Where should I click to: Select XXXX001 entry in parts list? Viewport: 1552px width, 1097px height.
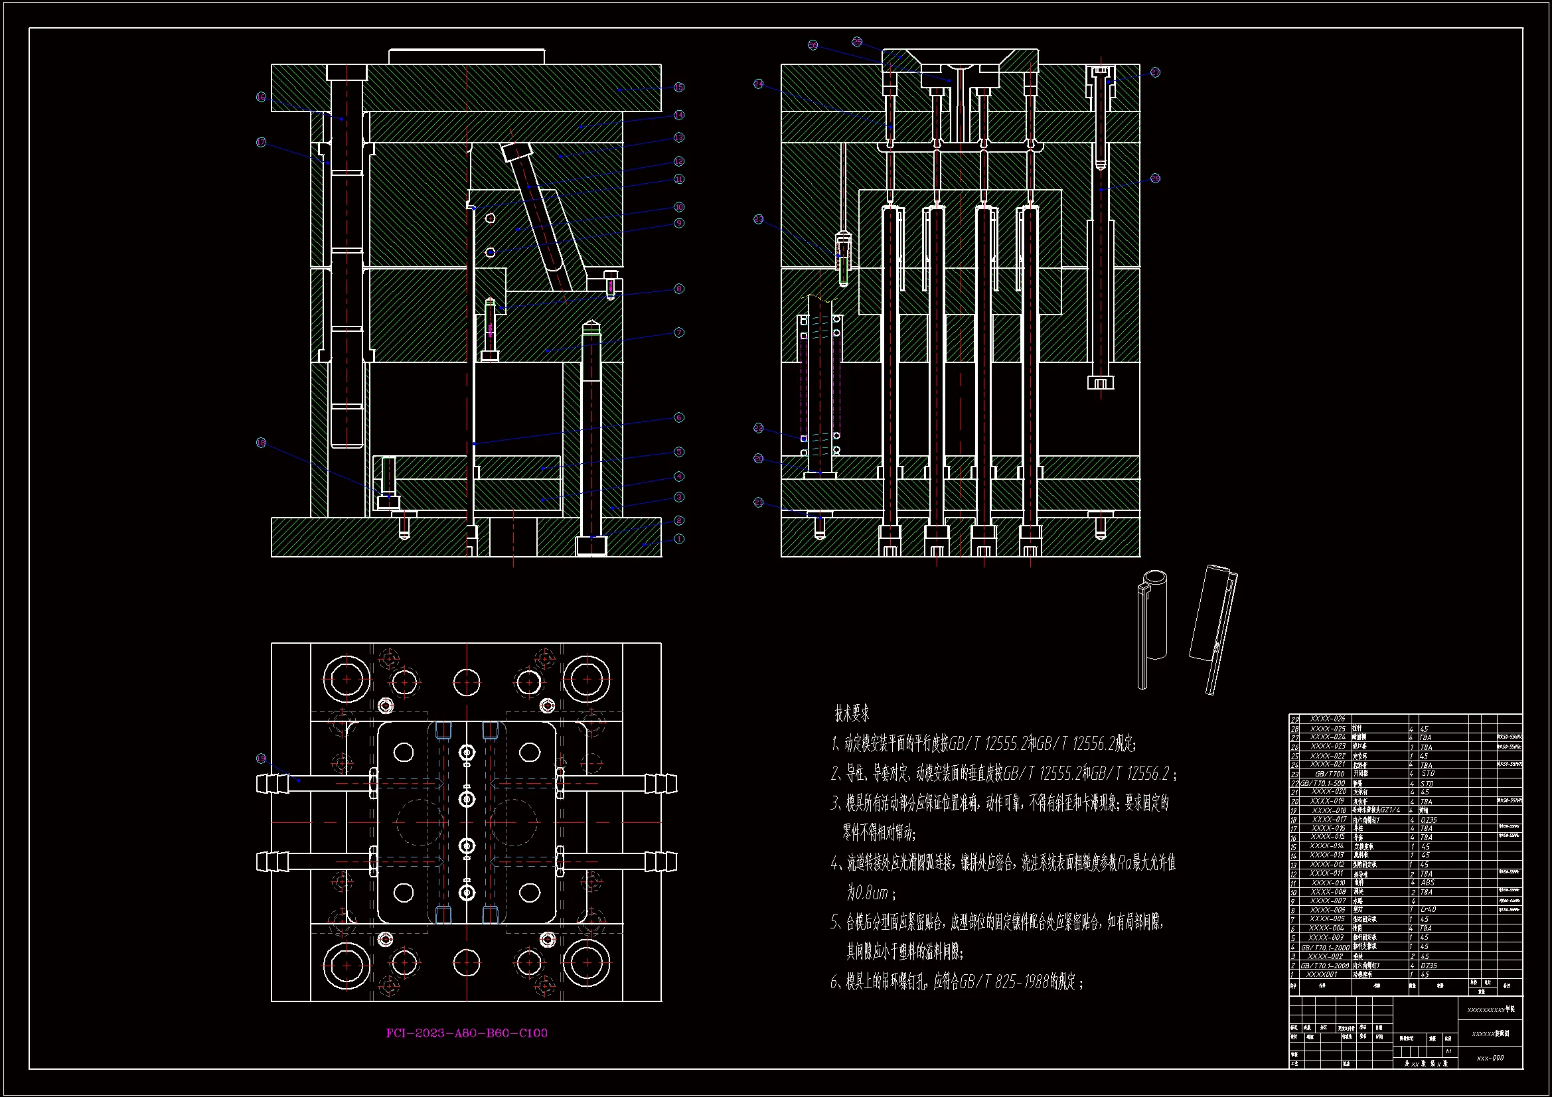[x=1322, y=974]
